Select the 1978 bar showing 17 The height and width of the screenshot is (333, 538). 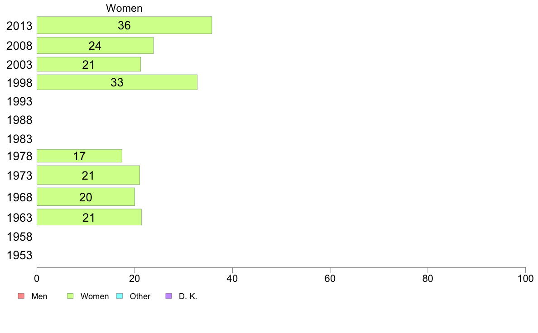tap(79, 156)
